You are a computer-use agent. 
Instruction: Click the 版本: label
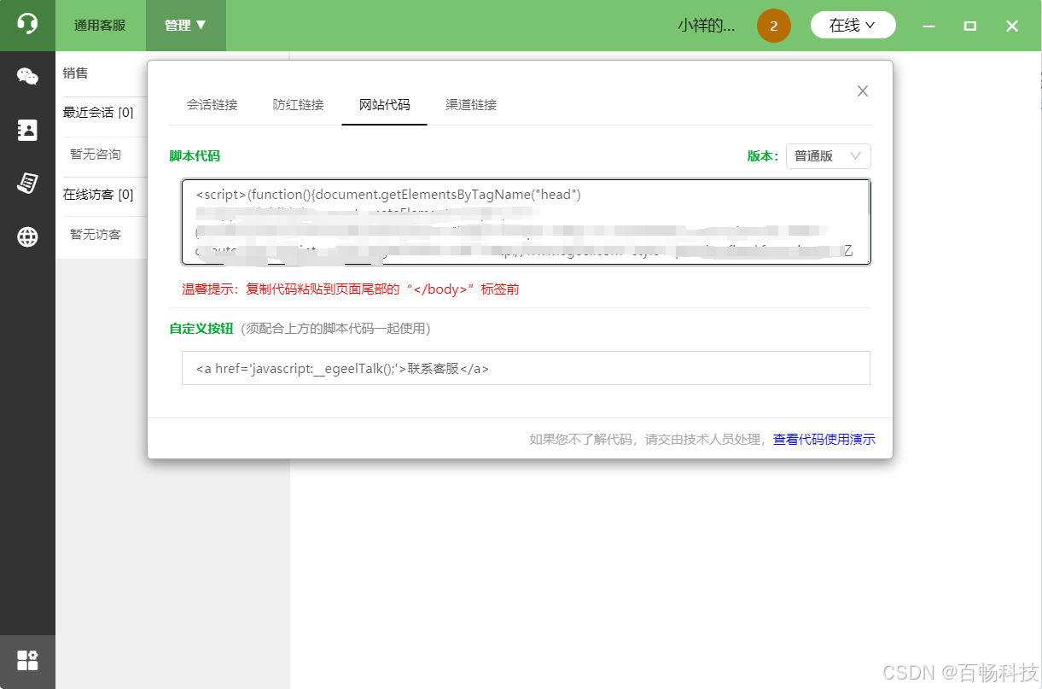pyautogui.click(x=763, y=156)
